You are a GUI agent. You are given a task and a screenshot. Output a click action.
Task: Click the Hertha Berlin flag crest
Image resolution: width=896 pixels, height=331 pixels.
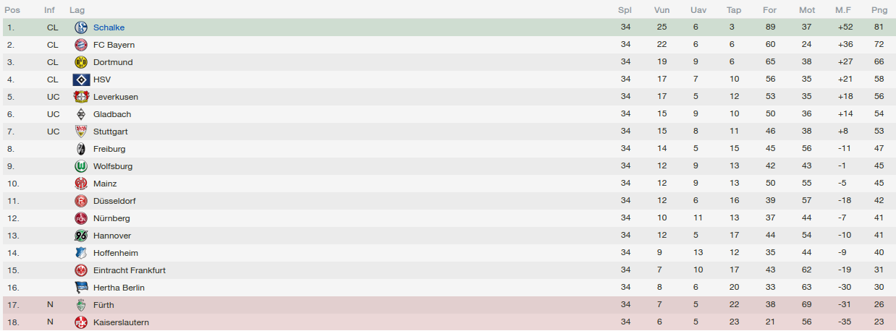[81, 288]
